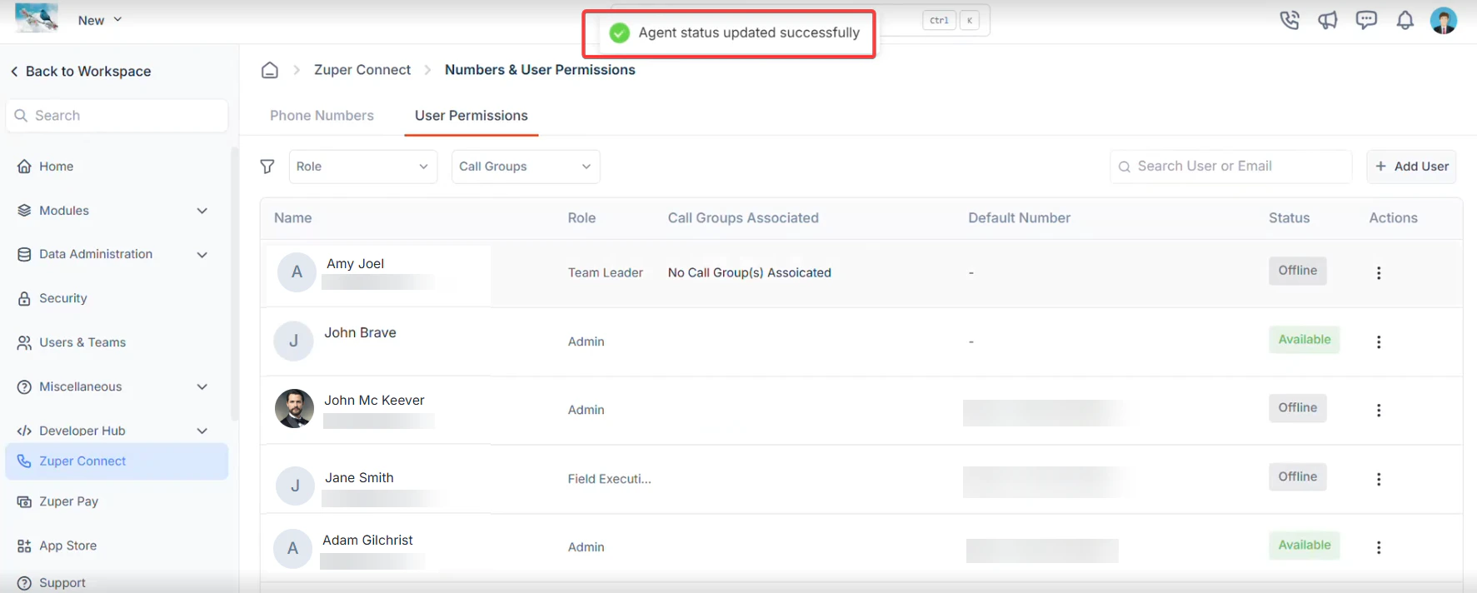Click John Mc Keever's Offline status badge
The height and width of the screenshot is (593, 1477).
point(1298,408)
